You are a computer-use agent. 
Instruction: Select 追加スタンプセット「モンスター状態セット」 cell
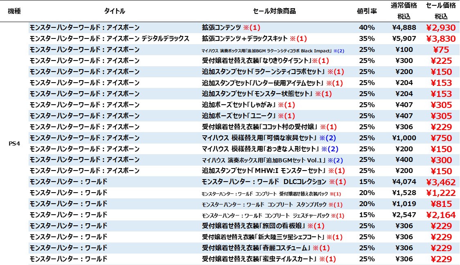(x=267, y=94)
